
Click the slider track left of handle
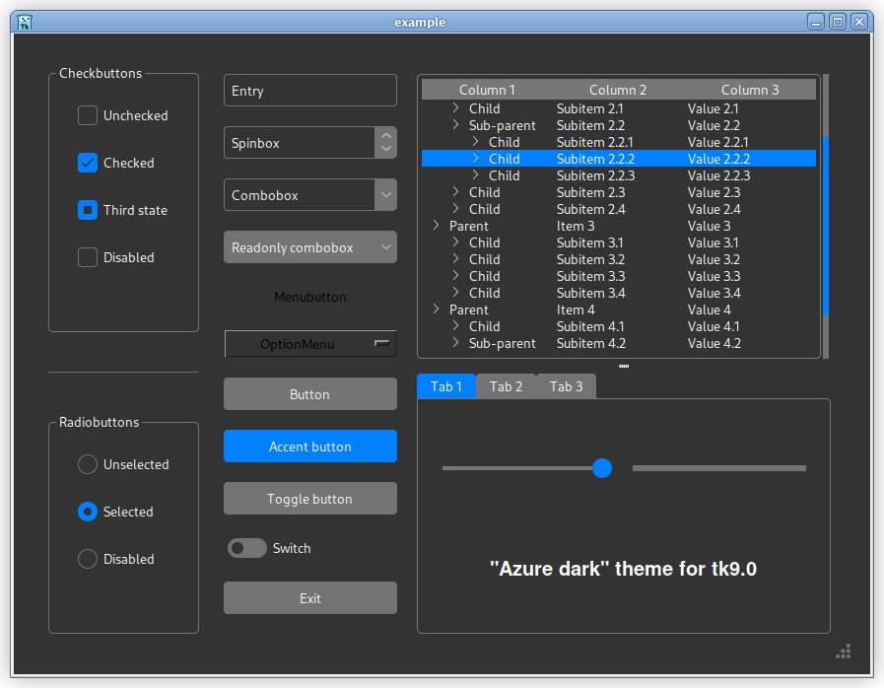click(517, 468)
